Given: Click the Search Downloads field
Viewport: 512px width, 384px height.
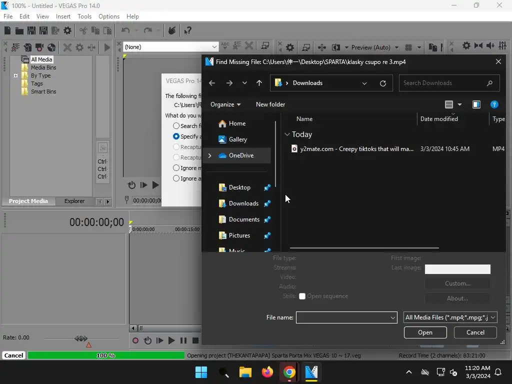Looking at the screenshot, I should point(449,83).
